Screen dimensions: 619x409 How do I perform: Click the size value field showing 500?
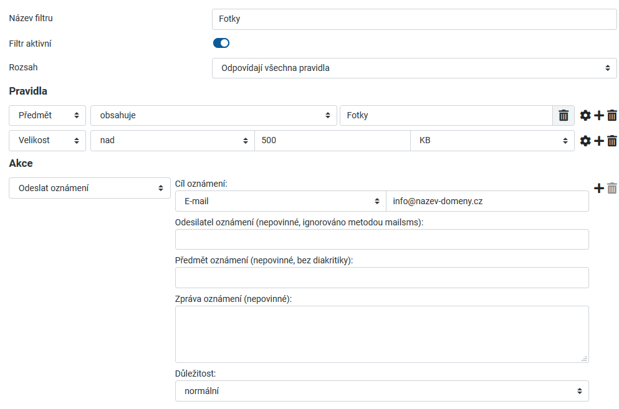332,141
